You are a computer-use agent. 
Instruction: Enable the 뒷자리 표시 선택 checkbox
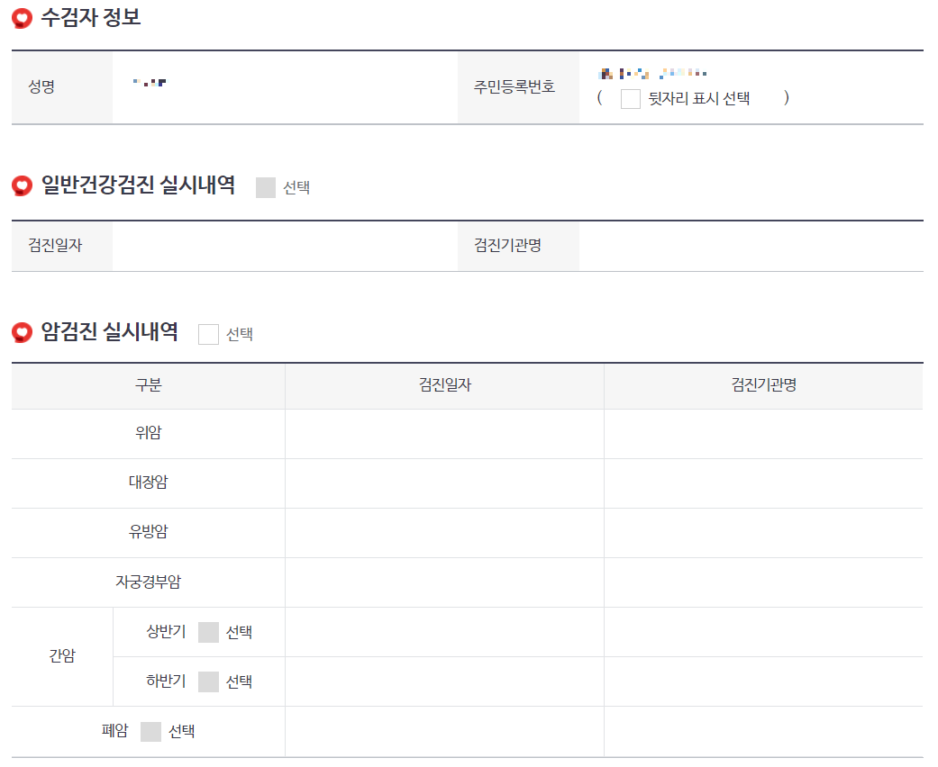tap(628, 99)
